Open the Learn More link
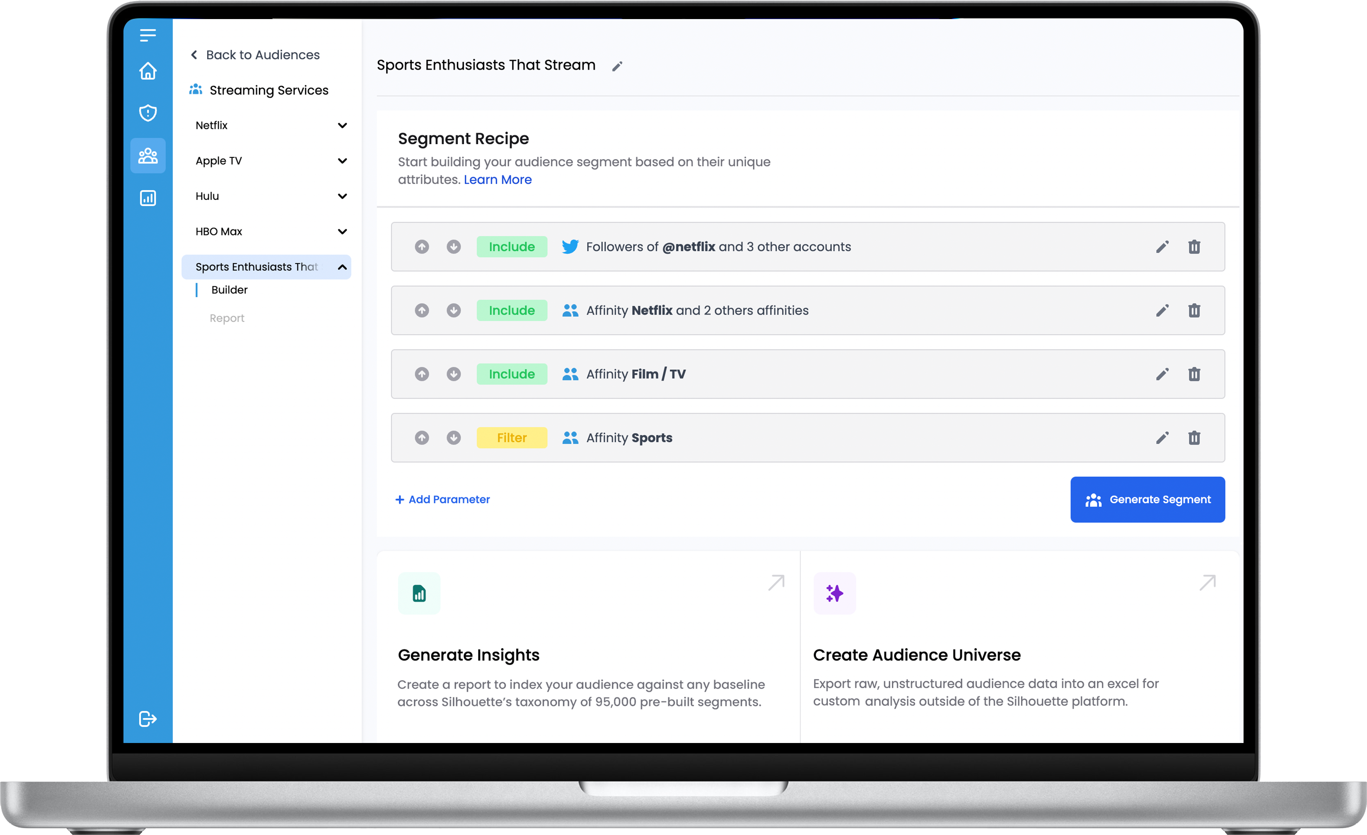This screenshot has width=1367, height=835. click(498, 180)
